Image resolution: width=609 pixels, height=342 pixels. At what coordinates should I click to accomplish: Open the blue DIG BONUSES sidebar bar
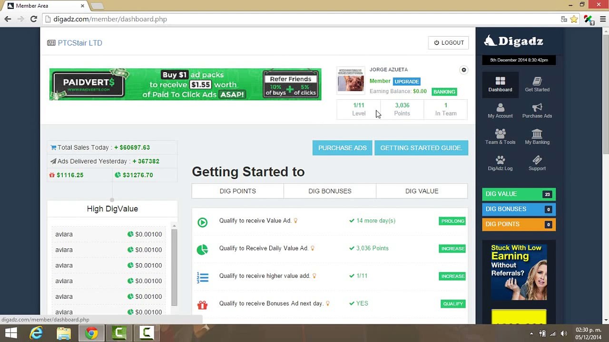519,209
